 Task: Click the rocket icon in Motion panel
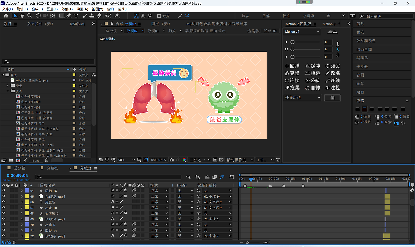coord(338,44)
